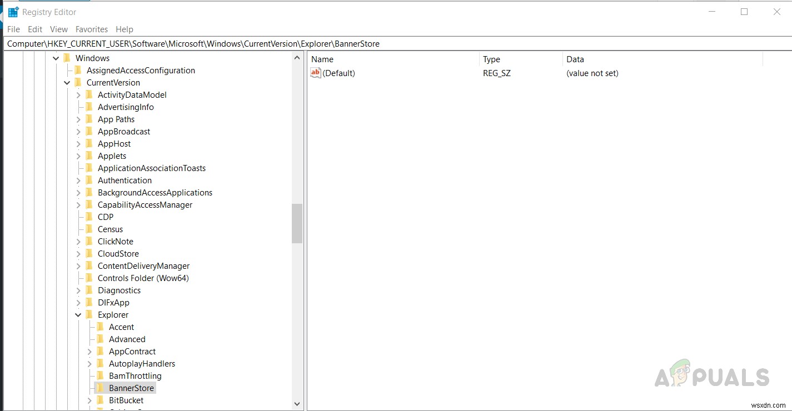Open the File menu

(14, 29)
